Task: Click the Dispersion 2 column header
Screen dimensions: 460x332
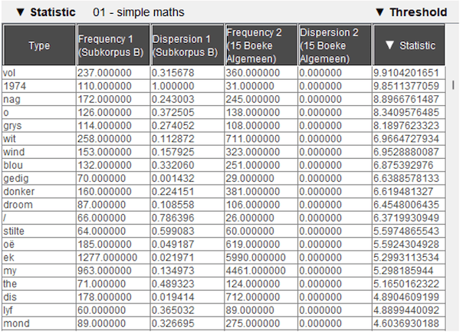Action: [333, 45]
